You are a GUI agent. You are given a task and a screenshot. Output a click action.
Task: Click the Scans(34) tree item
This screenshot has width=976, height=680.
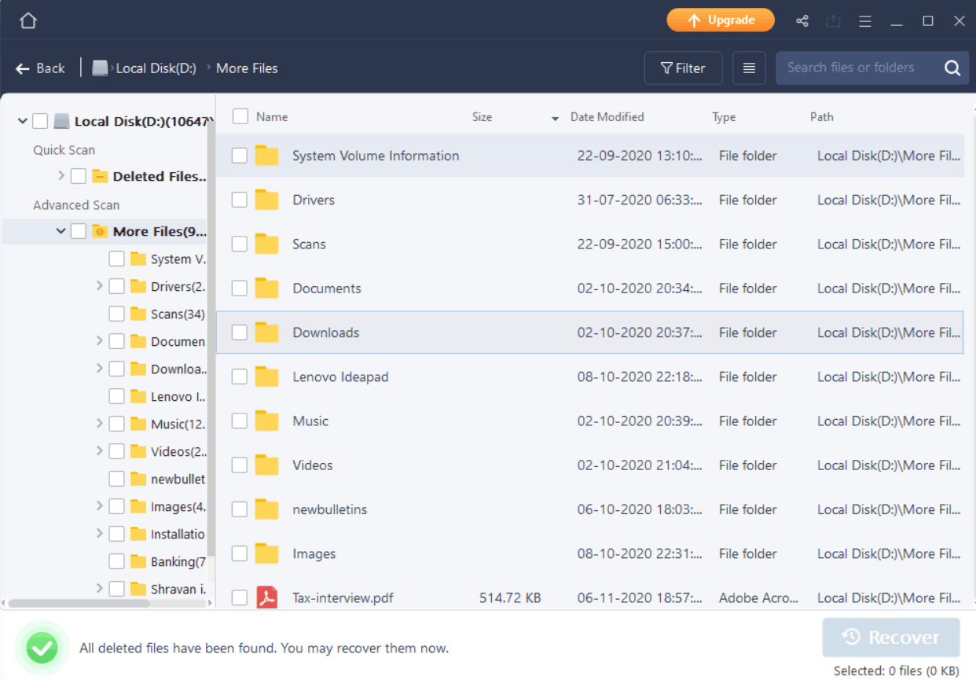coord(178,314)
